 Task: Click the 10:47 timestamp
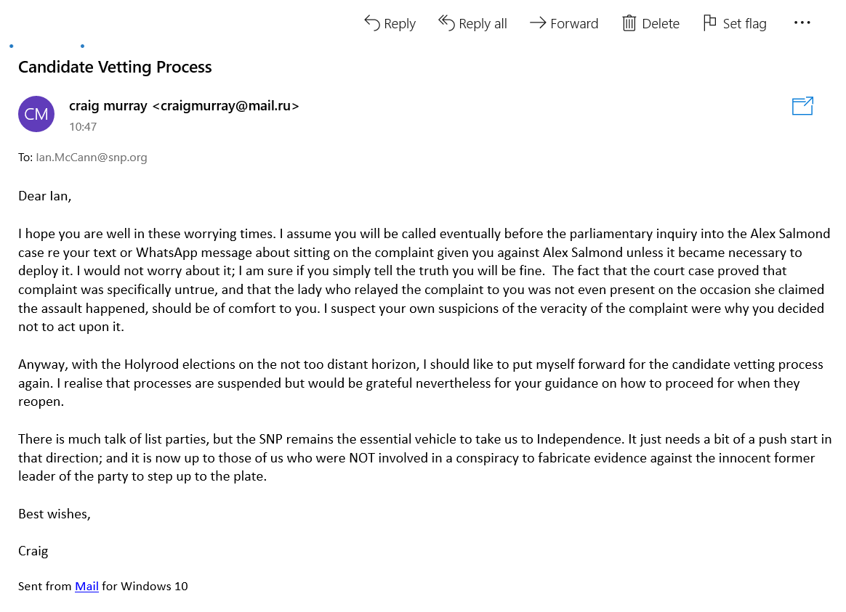pos(83,126)
